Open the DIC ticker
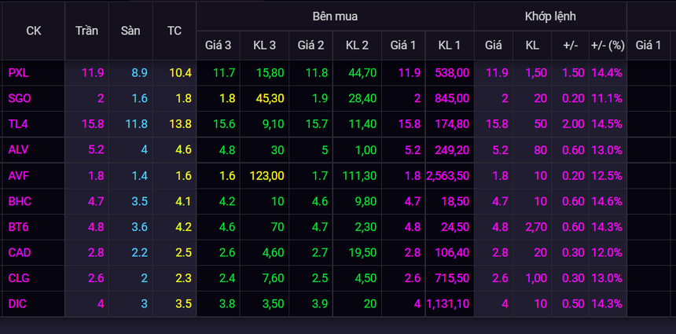Screen dimensions: 676x334 (17, 303)
